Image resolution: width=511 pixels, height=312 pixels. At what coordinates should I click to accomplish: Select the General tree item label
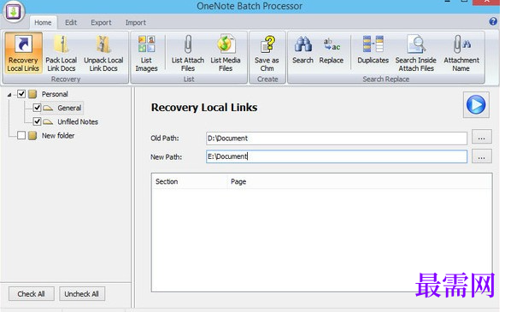69,108
